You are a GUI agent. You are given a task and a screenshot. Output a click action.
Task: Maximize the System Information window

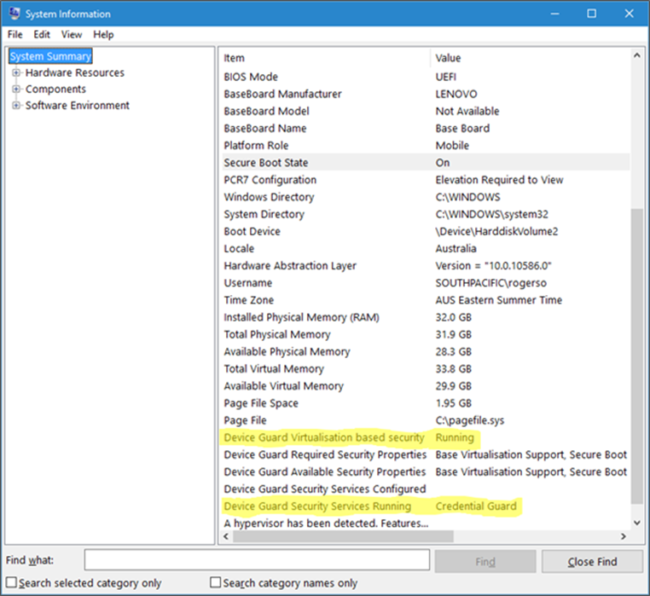click(591, 14)
